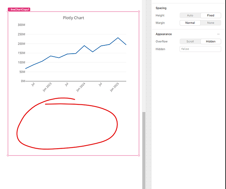Click the bottom-left resize handle of the chart
The image size is (226, 189).
click(8, 155)
